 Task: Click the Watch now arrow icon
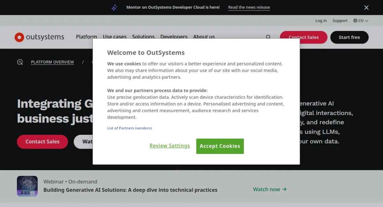[284, 189]
